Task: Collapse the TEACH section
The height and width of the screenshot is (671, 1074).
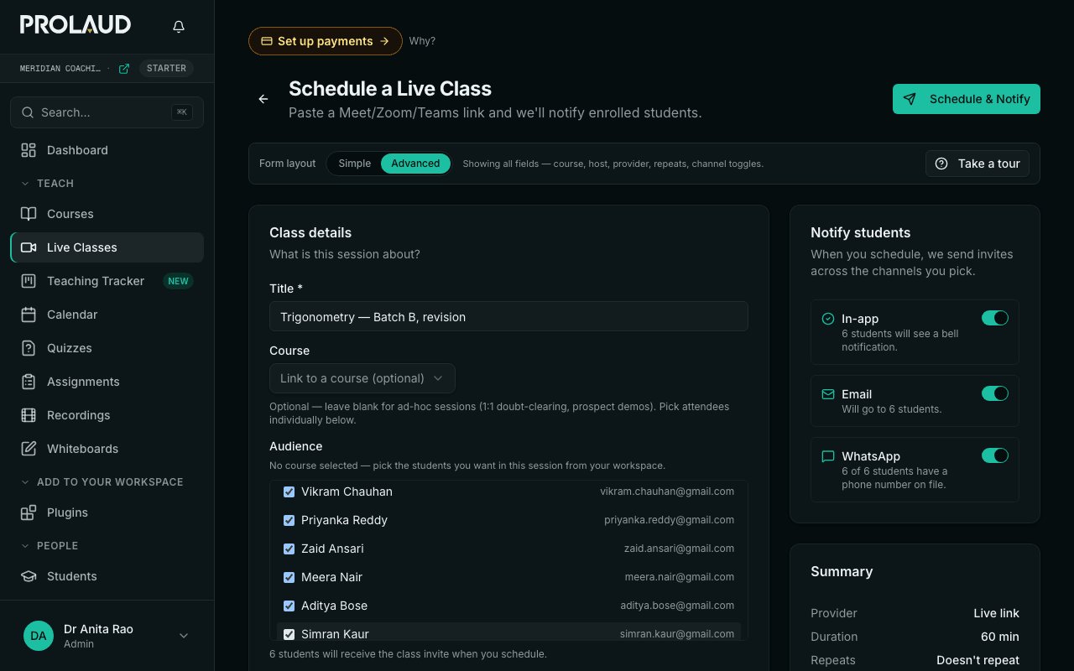Action: [x=47, y=183]
